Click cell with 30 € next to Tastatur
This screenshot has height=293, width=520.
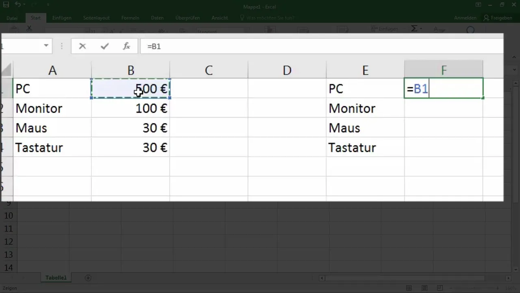pos(131,147)
